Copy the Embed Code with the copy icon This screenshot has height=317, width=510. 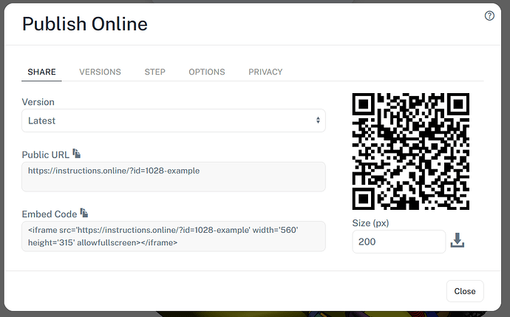pyautogui.click(x=84, y=213)
